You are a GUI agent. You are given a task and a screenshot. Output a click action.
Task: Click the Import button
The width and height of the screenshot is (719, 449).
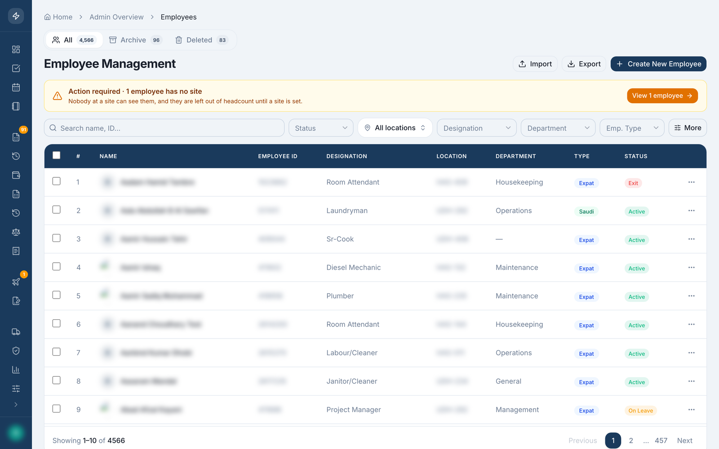(x=535, y=64)
